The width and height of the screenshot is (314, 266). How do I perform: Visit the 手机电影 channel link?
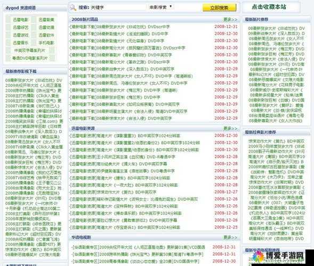[x=46, y=43]
